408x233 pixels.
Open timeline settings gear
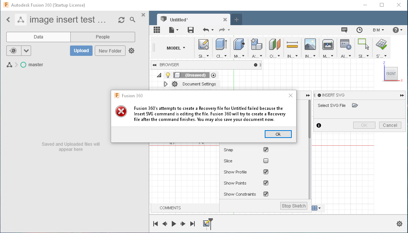pyautogui.click(x=399, y=224)
